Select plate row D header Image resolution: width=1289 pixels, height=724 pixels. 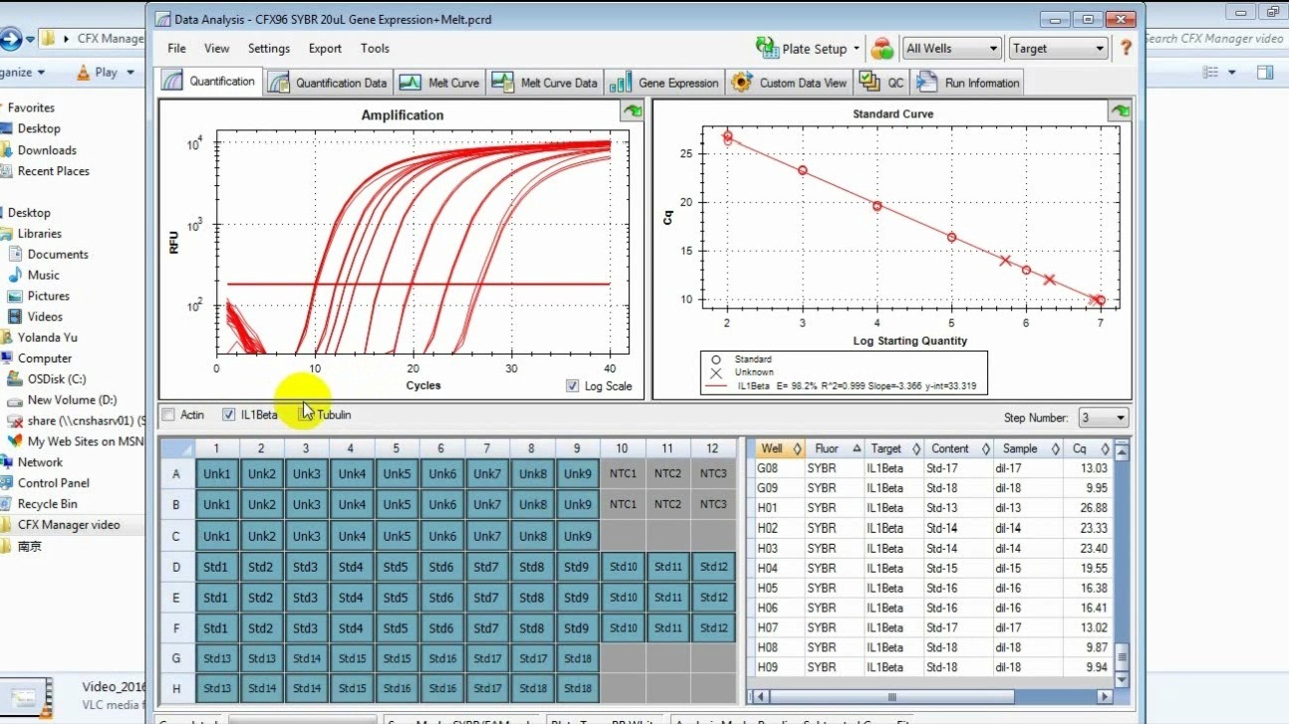tap(176, 567)
